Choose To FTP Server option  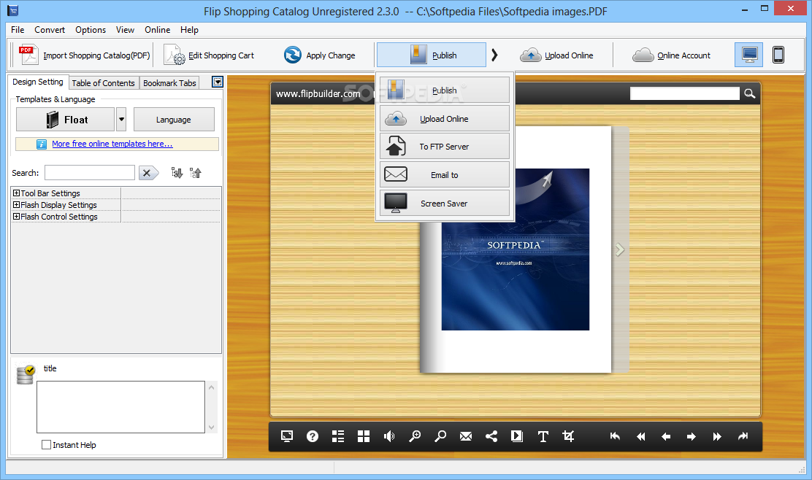(444, 147)
